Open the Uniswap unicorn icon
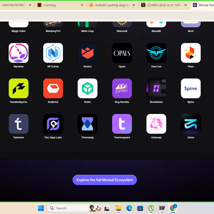214x214 pixels. [156, 124]
